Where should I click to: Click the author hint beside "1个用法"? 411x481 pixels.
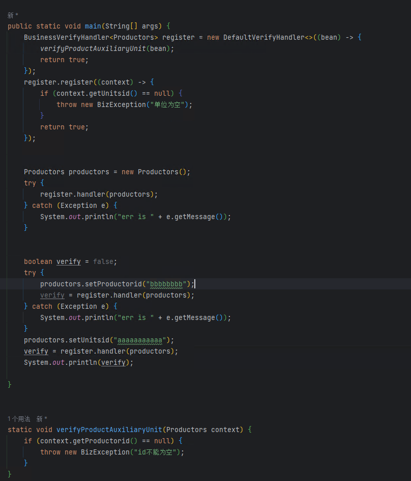click(42, 418)
